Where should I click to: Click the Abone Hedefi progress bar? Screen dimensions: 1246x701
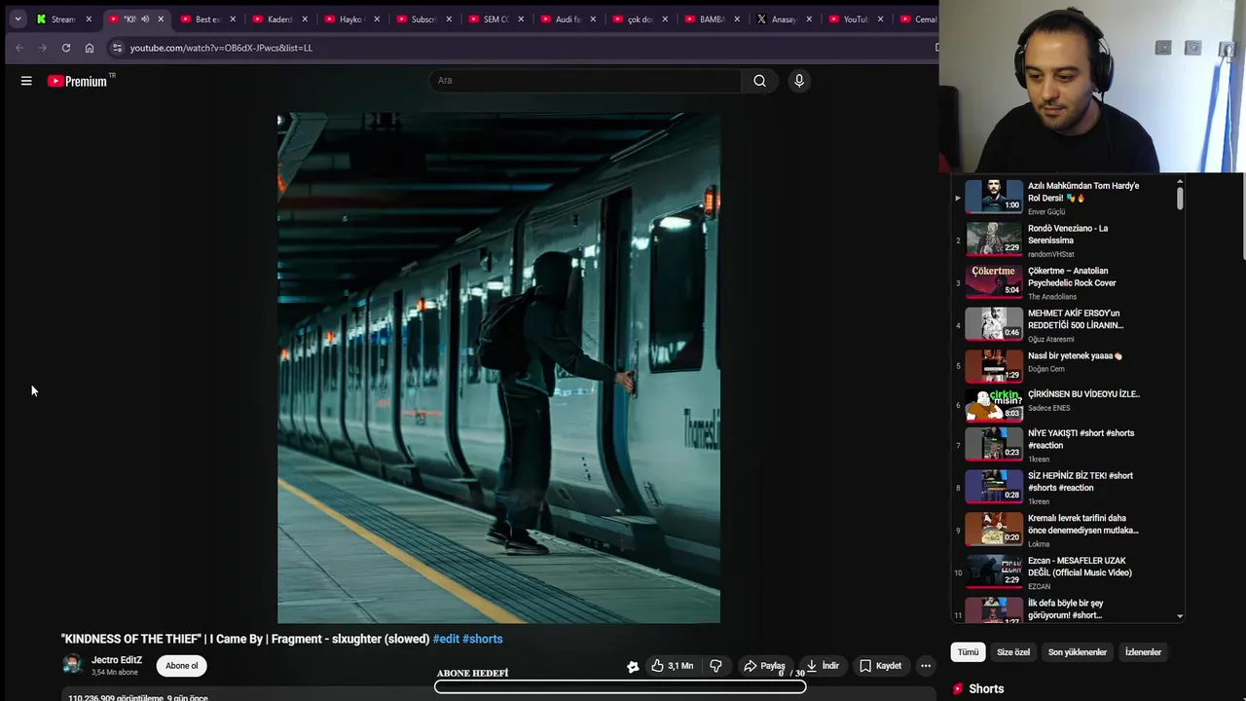620,686
